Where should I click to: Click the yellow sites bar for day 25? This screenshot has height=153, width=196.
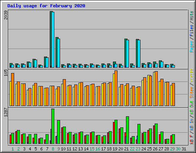coord(148,90)
